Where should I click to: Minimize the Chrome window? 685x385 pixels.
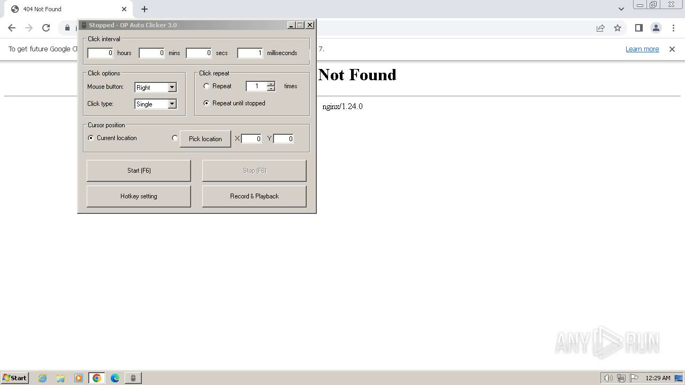click(x=640, y=4)
